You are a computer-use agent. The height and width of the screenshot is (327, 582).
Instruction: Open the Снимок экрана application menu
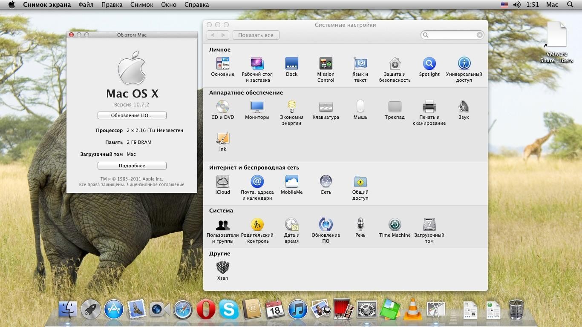47,5
